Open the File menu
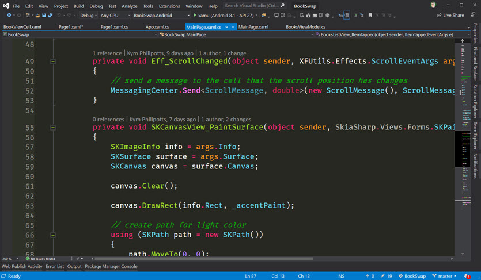Image resolution: width=481 pixels, height=280 pixels. (16, 6)
